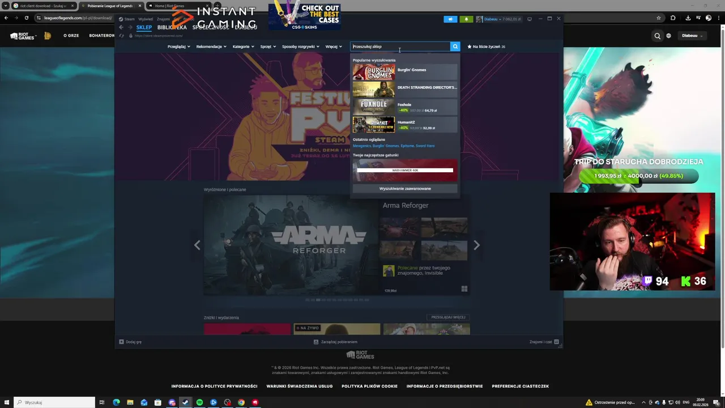
Task: Open 'PREFERENCJE CIASTECZEK' footer link
Action: tap(520, 386)
